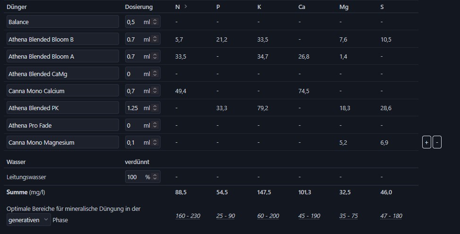Screen dimensions: 460x234
Task: Click the optimal K range 60 - 200
Action: point(268,216)
